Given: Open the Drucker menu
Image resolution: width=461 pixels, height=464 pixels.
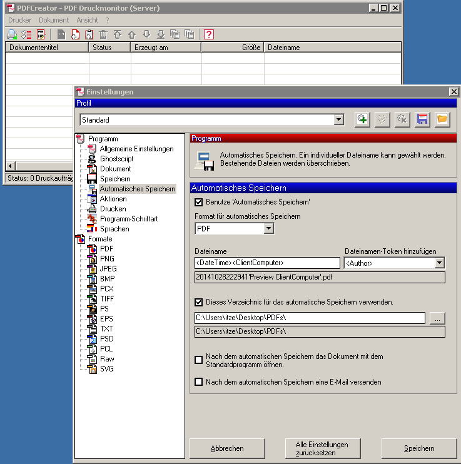Looking at the screenshot, I should (19, 20).
